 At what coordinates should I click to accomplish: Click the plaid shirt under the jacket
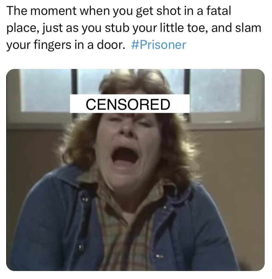click(x=124, y=231)
